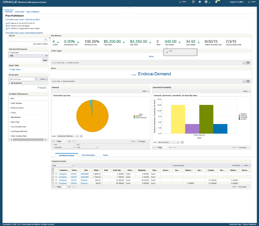259x226 pixels.
Task: Click the Reset button in Selected Refinements
Action: (x=45, y=60)
